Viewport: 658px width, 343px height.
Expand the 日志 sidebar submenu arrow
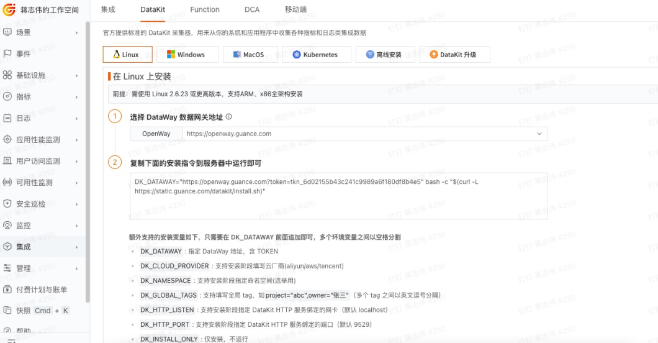click(76, 118)
